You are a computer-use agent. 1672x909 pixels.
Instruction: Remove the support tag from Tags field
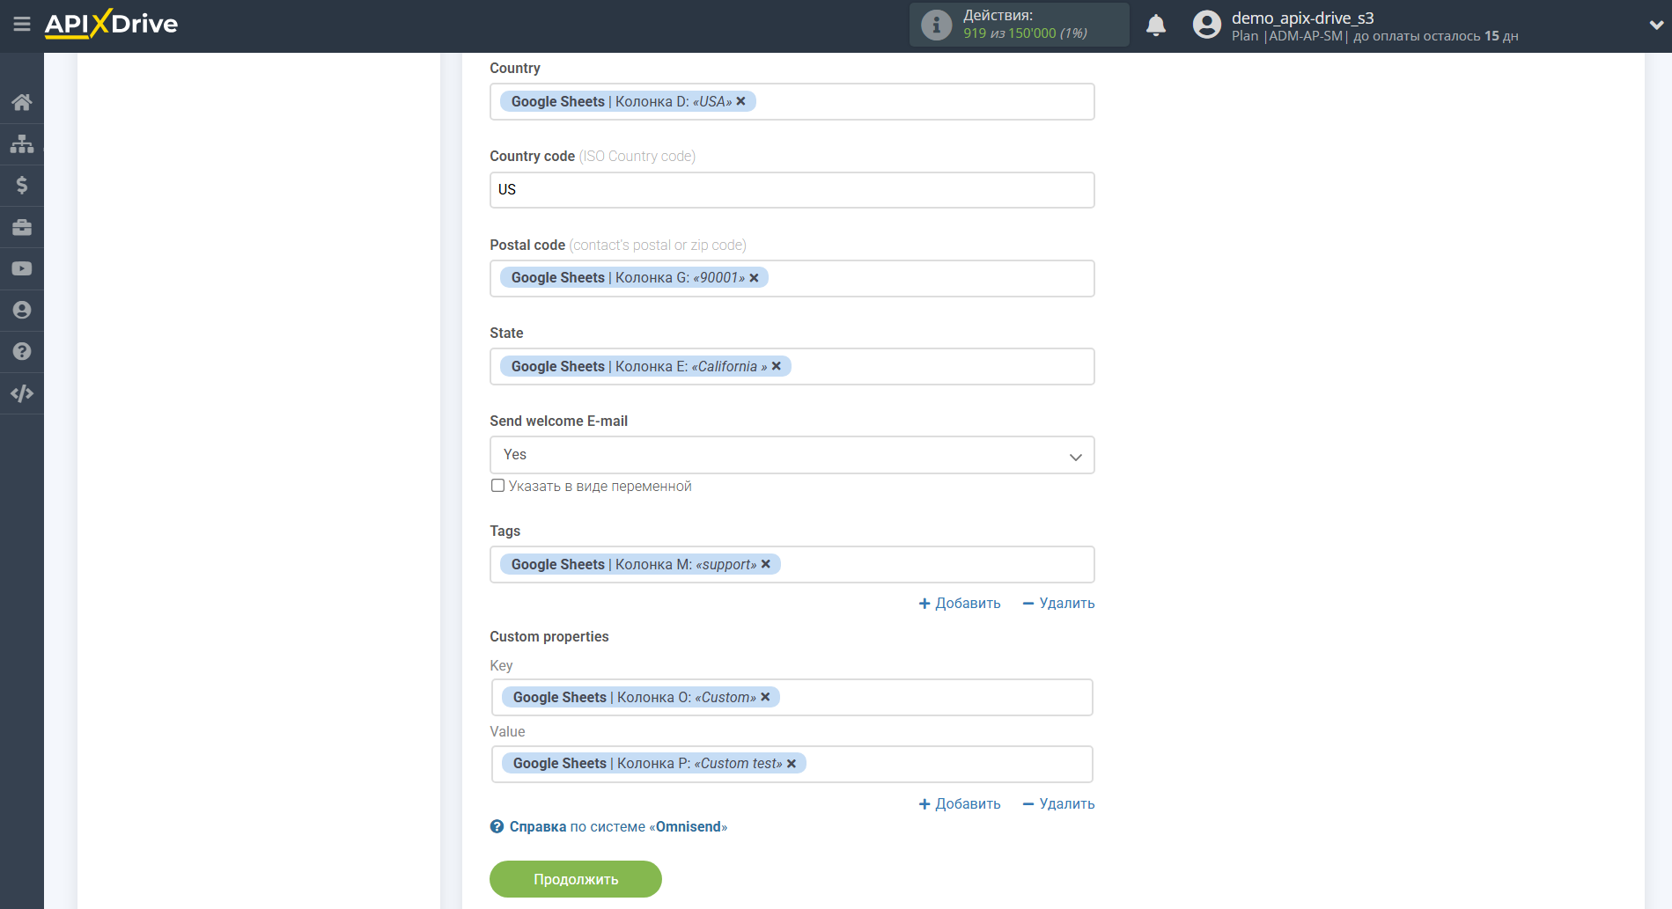click(x=766, y=564)
